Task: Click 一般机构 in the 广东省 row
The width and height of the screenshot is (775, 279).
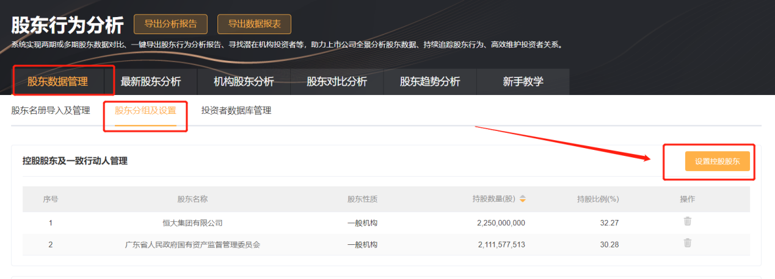Action: tap(362, 245)
